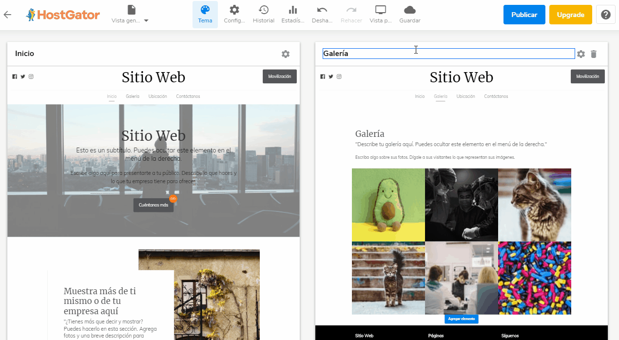Open settings gear for Galería page
Screen dimensions: 619x340
581,54
